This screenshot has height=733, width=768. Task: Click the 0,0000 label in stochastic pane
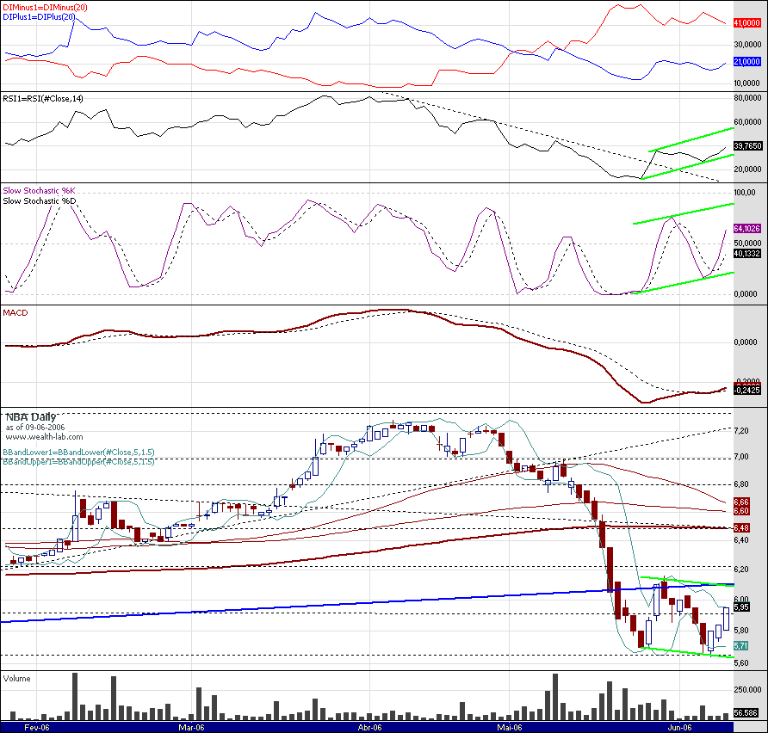click(746, 294)
